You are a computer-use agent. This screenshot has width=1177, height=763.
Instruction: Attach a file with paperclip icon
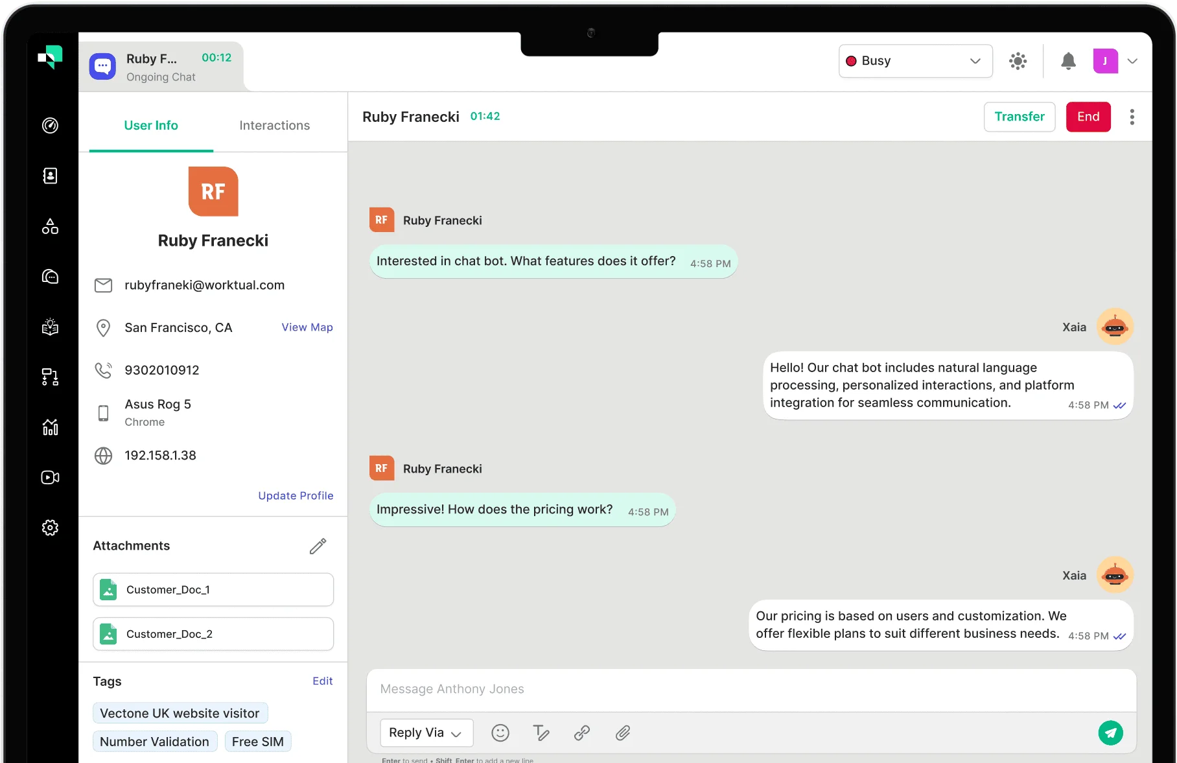pos(623,733)
